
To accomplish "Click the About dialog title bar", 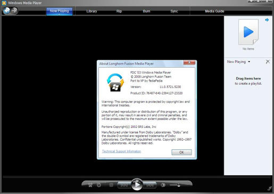I will point(140,63).
